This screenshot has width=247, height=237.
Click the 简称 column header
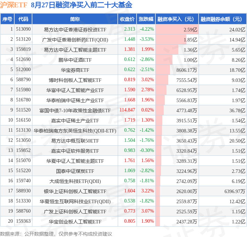pyautogui.click(x=75, y=19)
